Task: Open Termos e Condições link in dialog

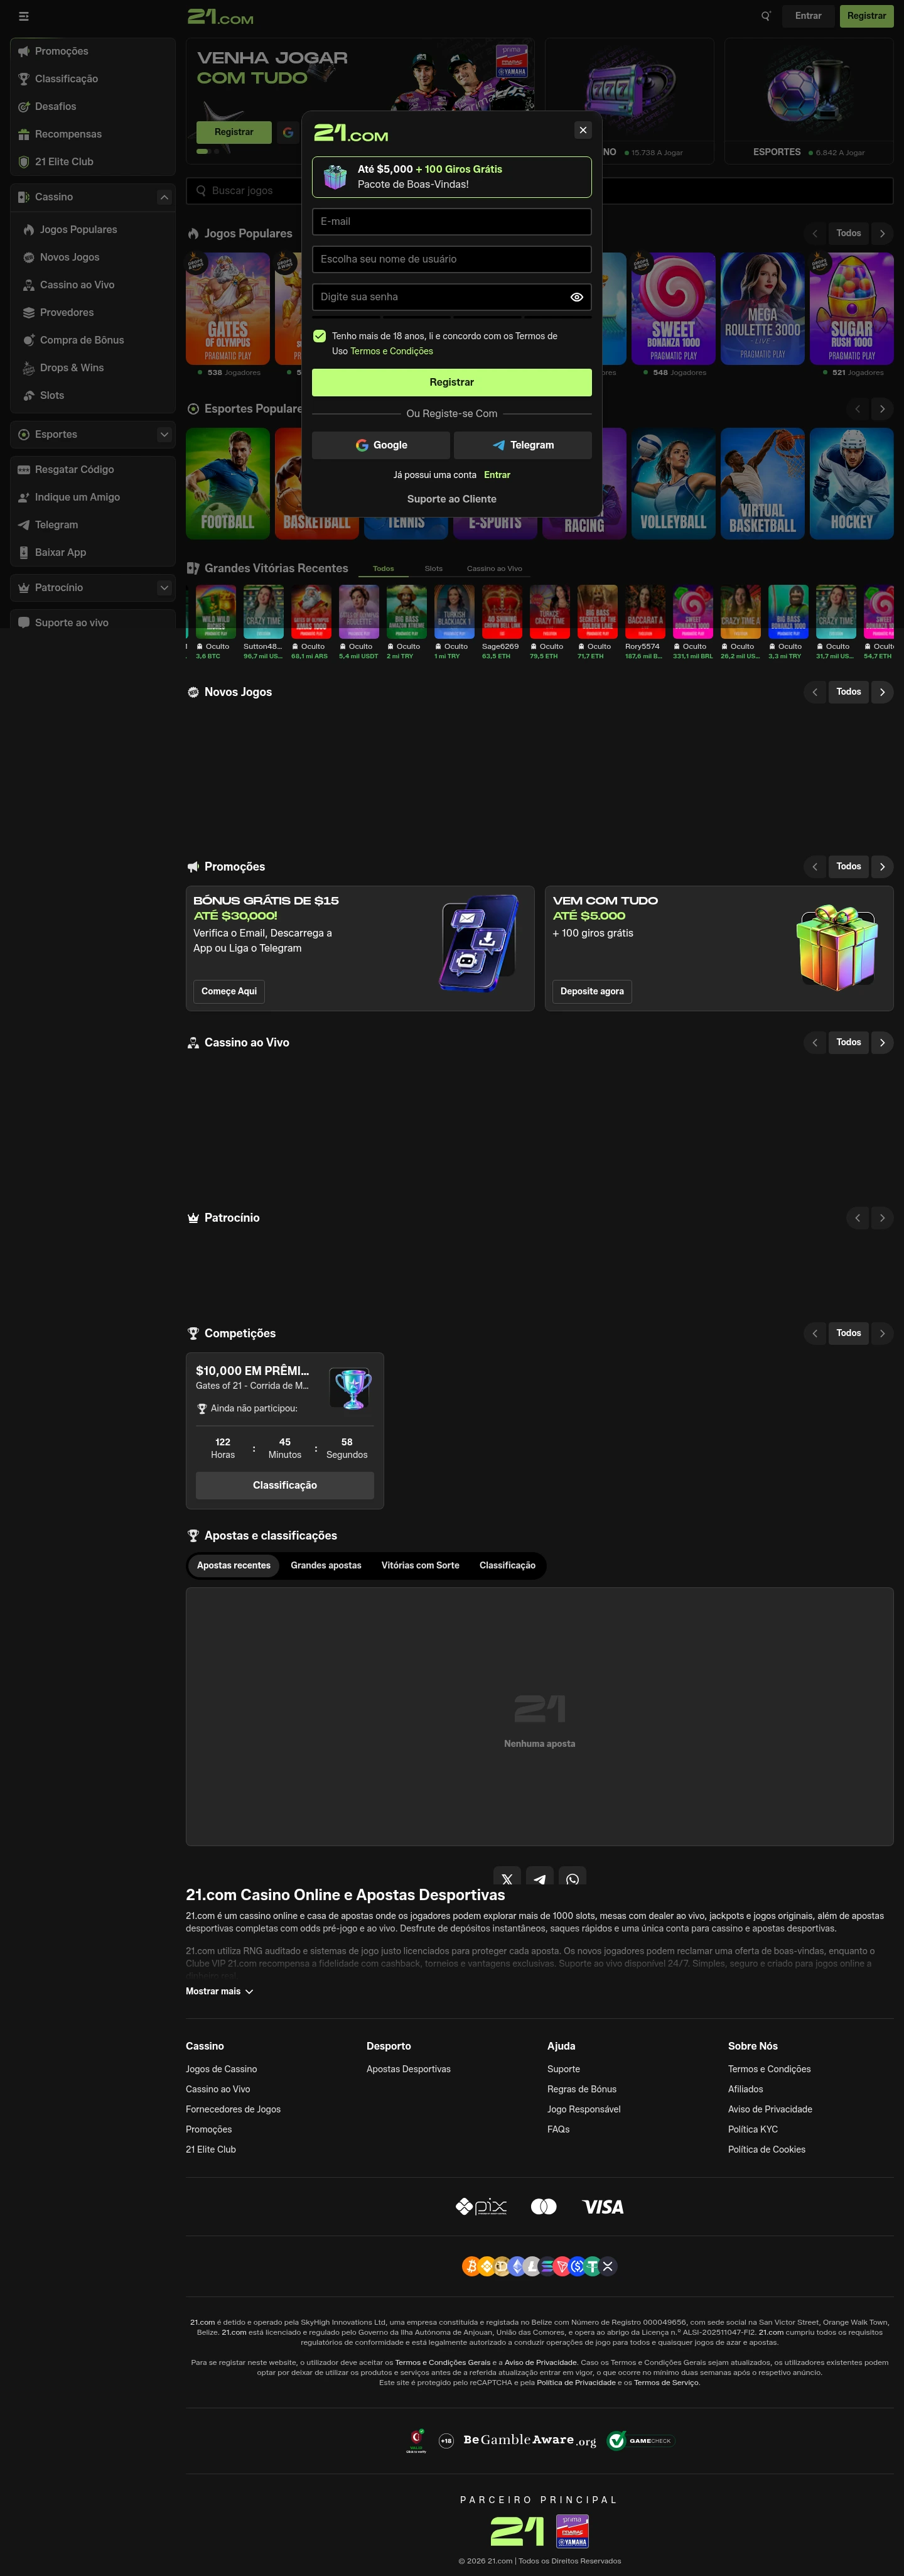Action: tap(392, 351)
